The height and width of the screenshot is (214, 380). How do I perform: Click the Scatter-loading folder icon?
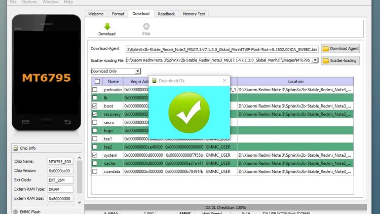(325, 60)
